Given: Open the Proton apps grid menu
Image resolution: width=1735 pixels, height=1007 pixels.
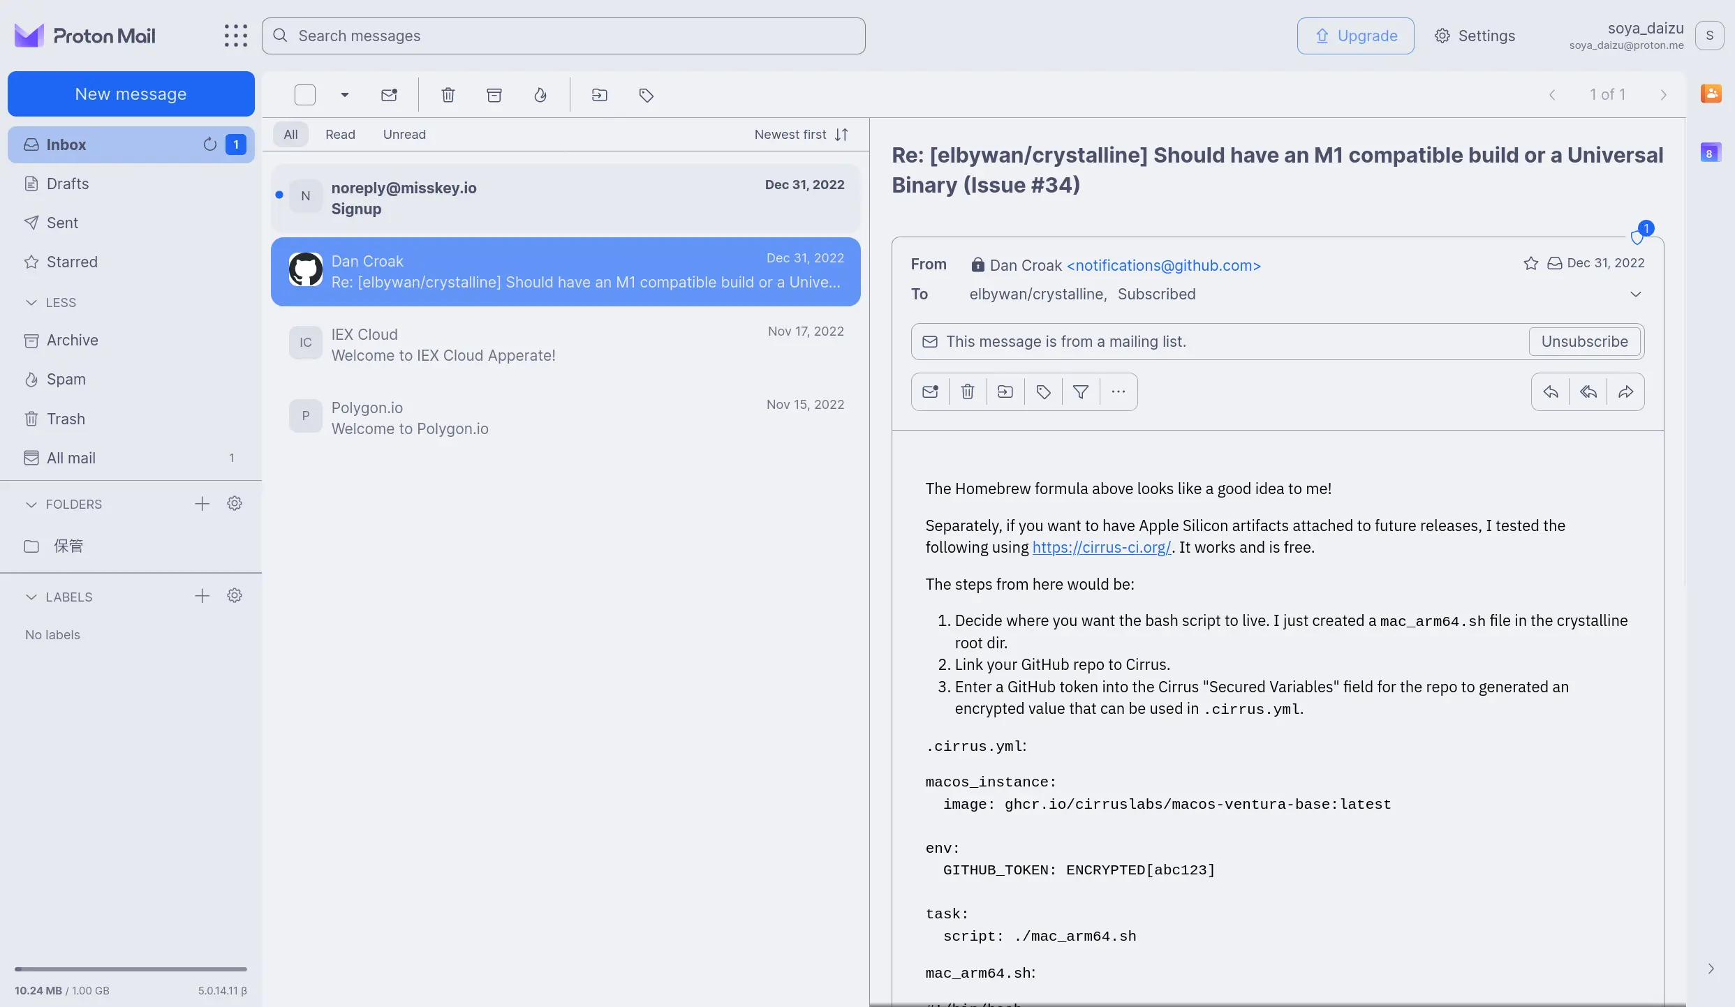Looking at the screenshot, I should pos(236,36).
